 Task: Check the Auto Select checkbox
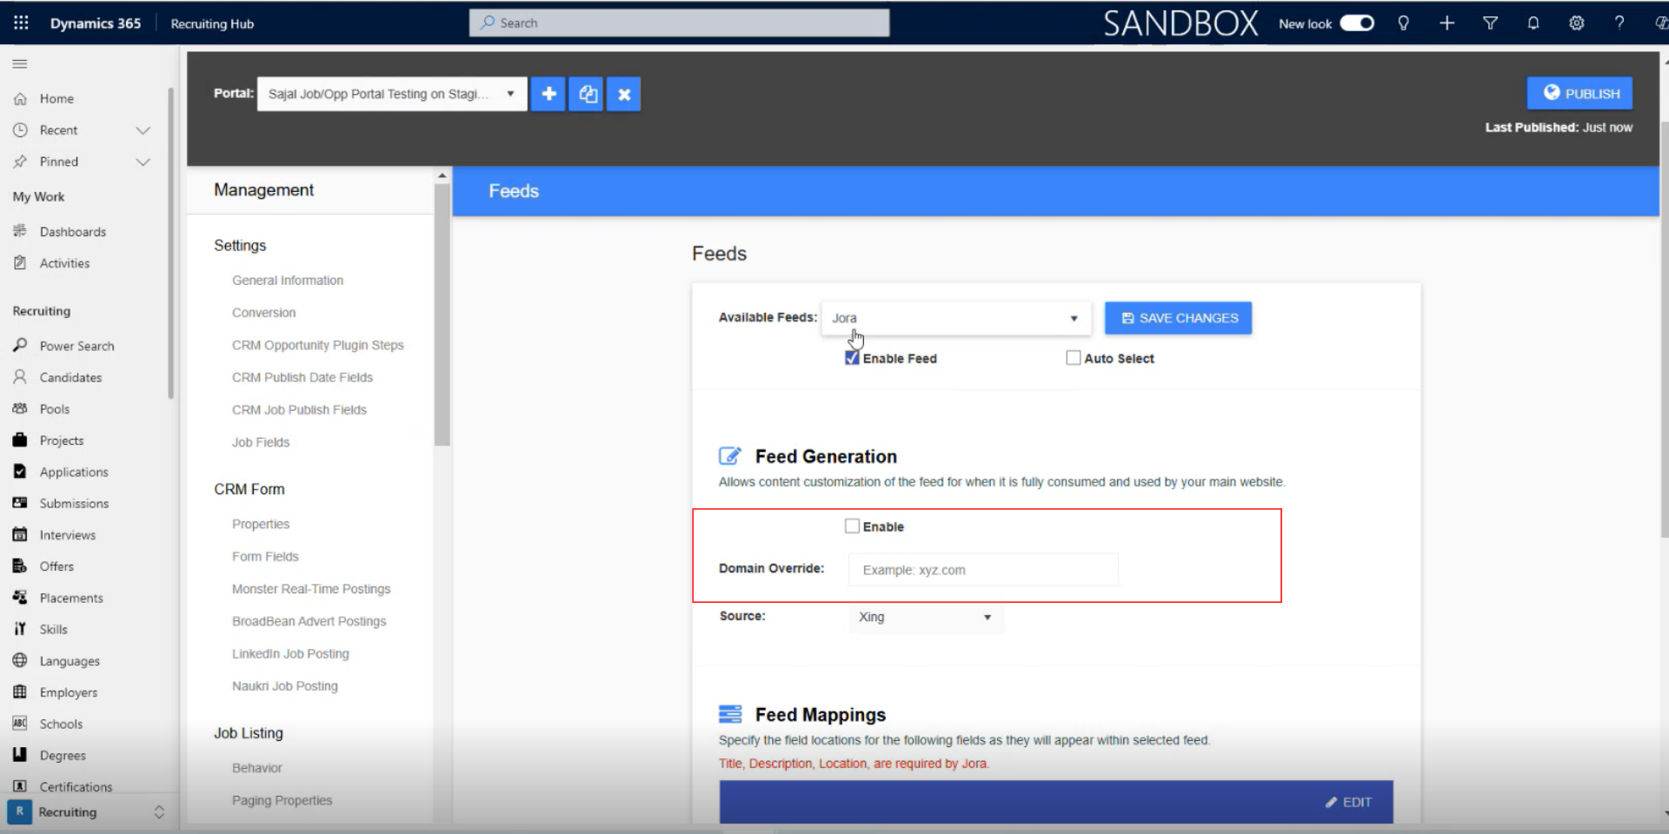pyautogui.click(x=1074, y=358)
